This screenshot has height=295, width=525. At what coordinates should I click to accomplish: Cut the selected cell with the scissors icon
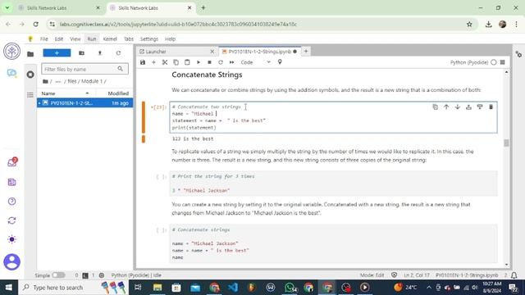click(165, 62)
